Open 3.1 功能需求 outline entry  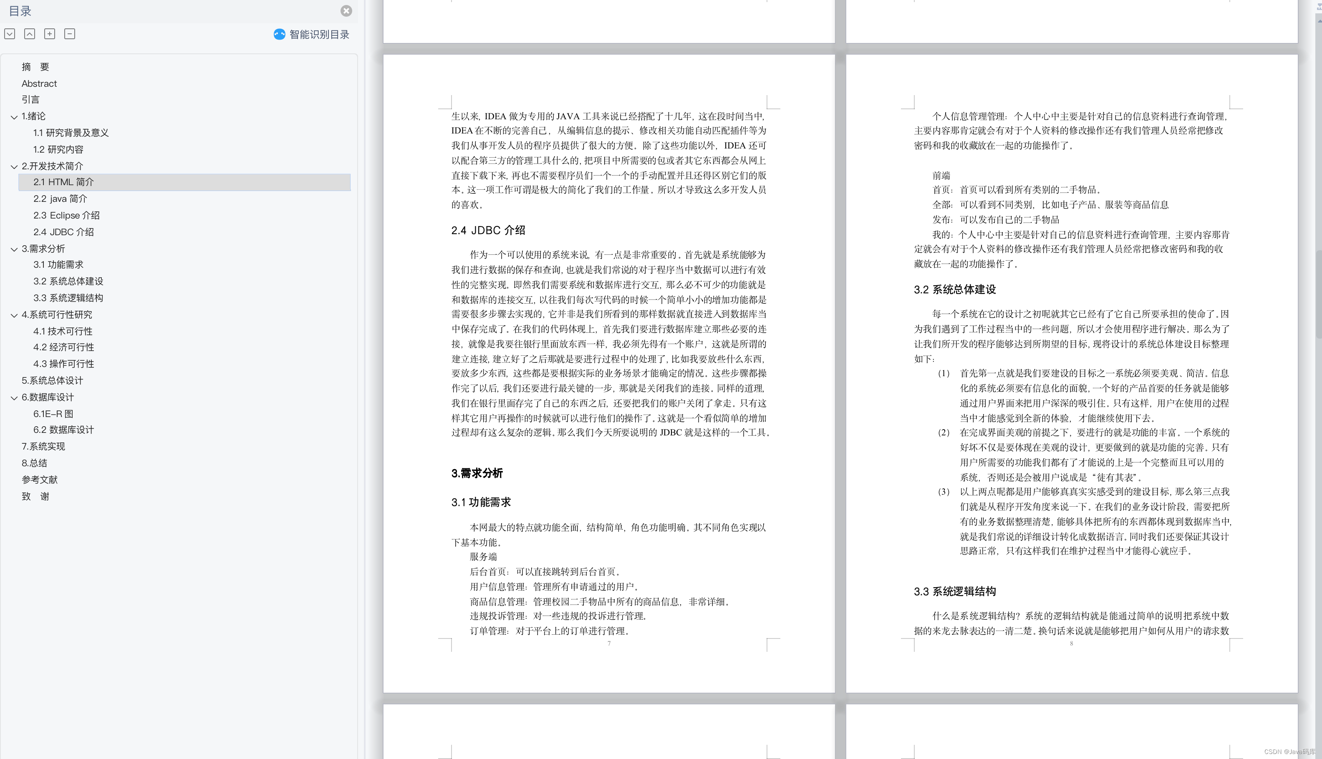point(58,265)
